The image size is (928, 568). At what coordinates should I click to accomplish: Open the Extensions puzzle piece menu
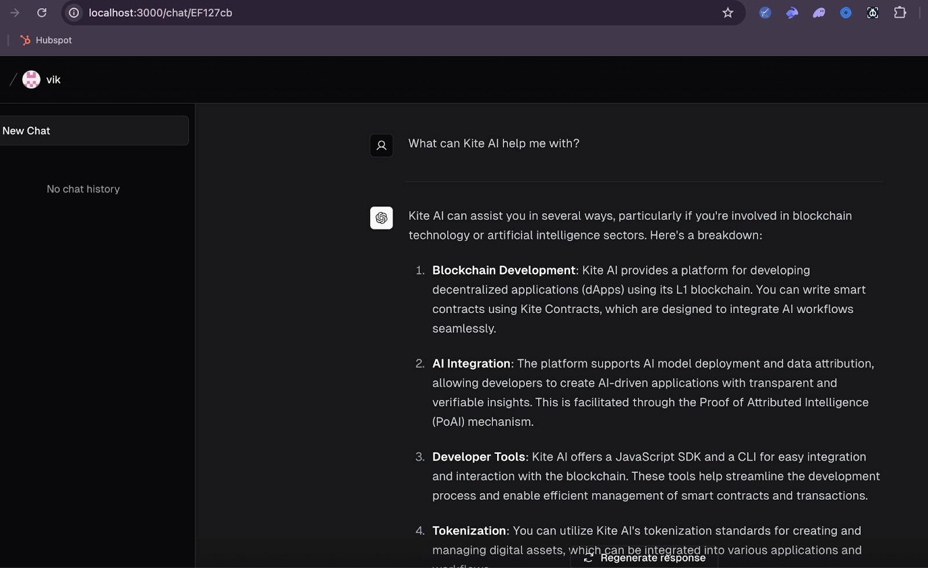pos(900,12)
